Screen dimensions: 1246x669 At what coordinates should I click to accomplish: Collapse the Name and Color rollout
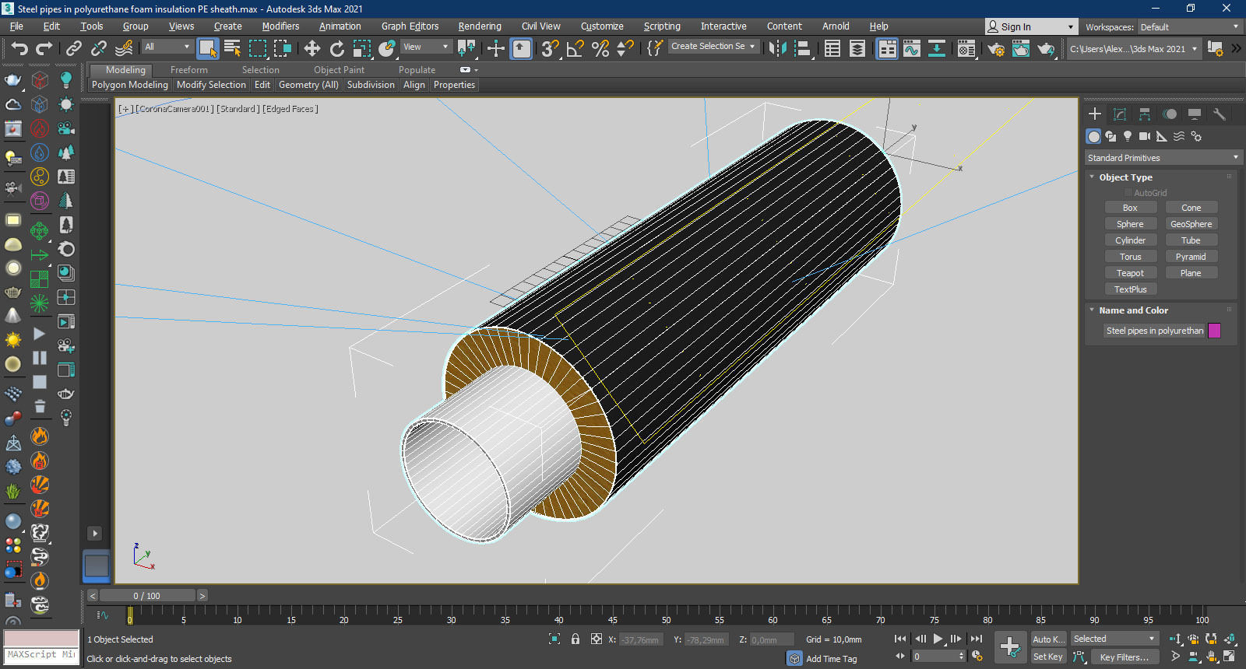coord(1133,310)
